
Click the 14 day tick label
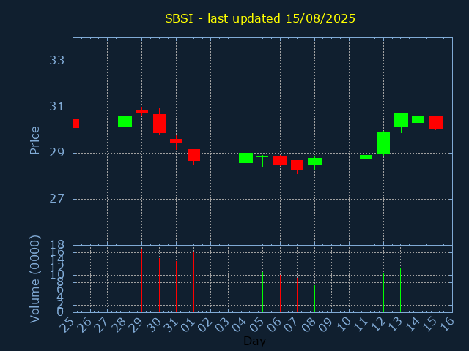tap(412, 325)
